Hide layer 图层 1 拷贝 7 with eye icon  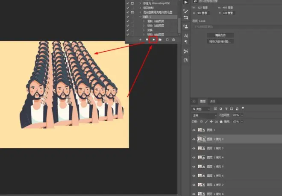pyautogui.click(x=194, y=185)
